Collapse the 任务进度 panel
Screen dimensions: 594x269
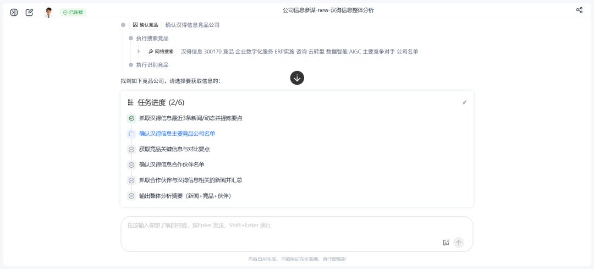(464, 102)
